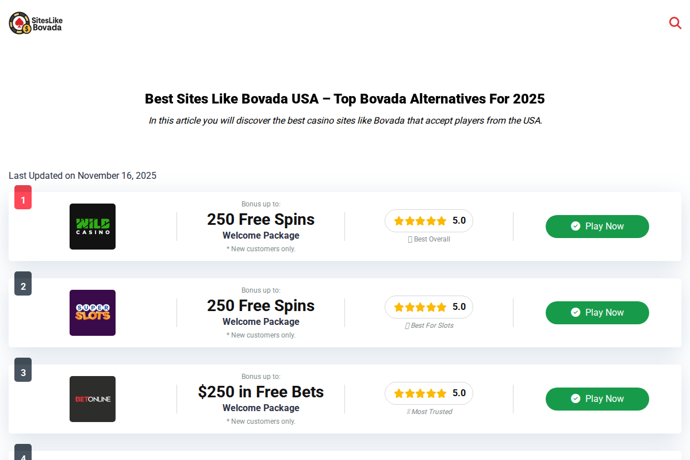Click the Best Sites Like Bovada USA heading

click(344, 99)
